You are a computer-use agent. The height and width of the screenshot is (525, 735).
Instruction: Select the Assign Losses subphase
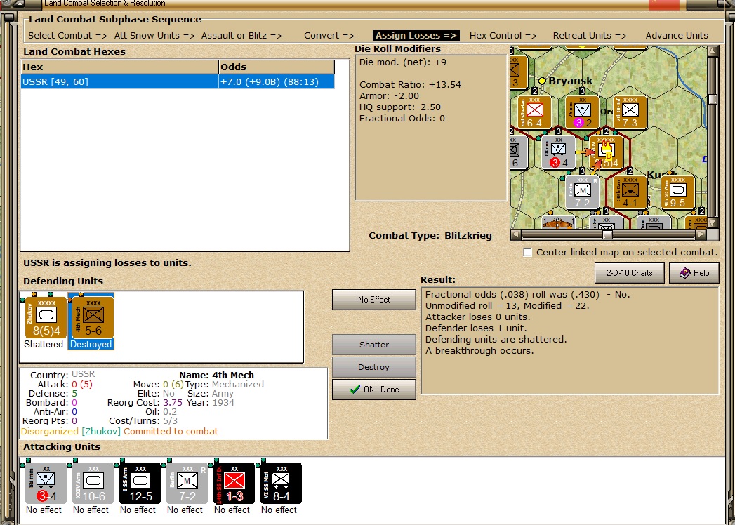(416, 36)
